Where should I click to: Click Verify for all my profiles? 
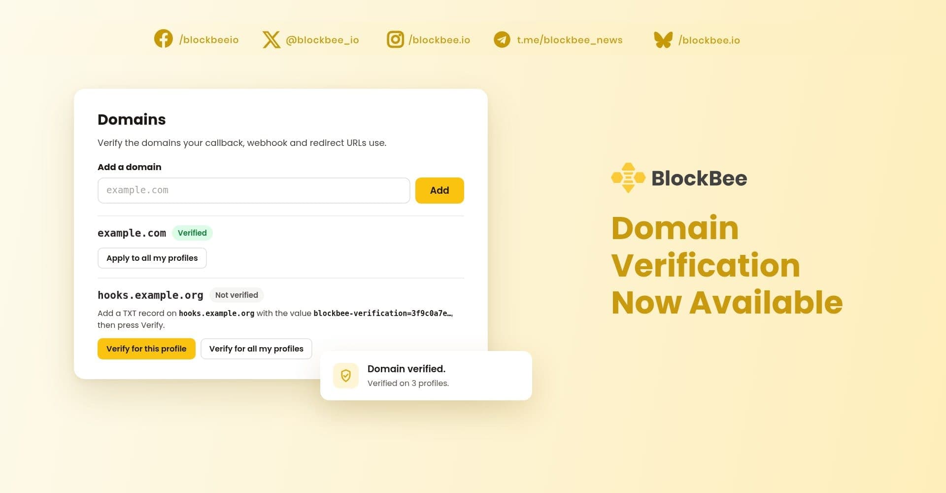[256, 349]
